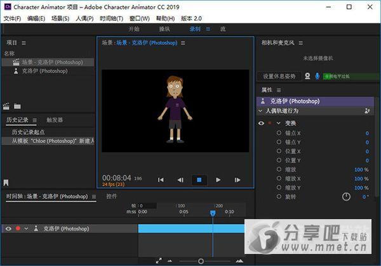Open the 录制 workspace menu icon

208,29
